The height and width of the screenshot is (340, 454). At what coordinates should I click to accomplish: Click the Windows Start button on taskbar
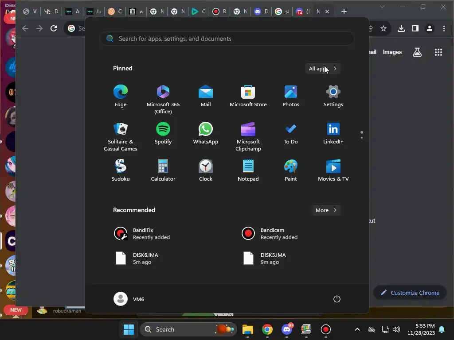[x=129, y=329]
